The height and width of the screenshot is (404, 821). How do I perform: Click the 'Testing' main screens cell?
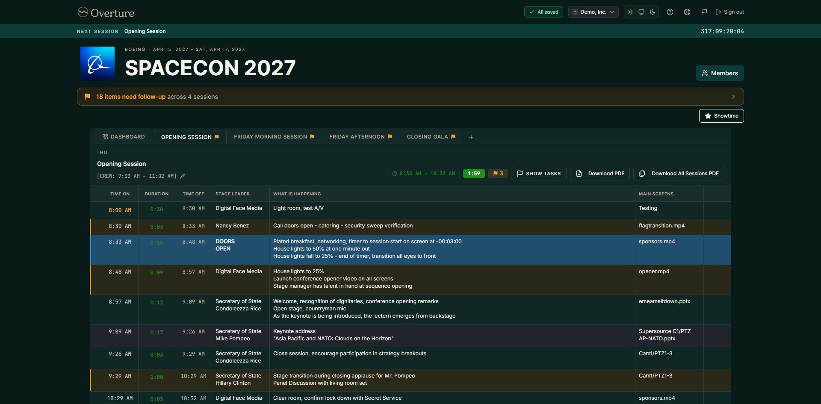pyautogui.click(x=669, y=210)
